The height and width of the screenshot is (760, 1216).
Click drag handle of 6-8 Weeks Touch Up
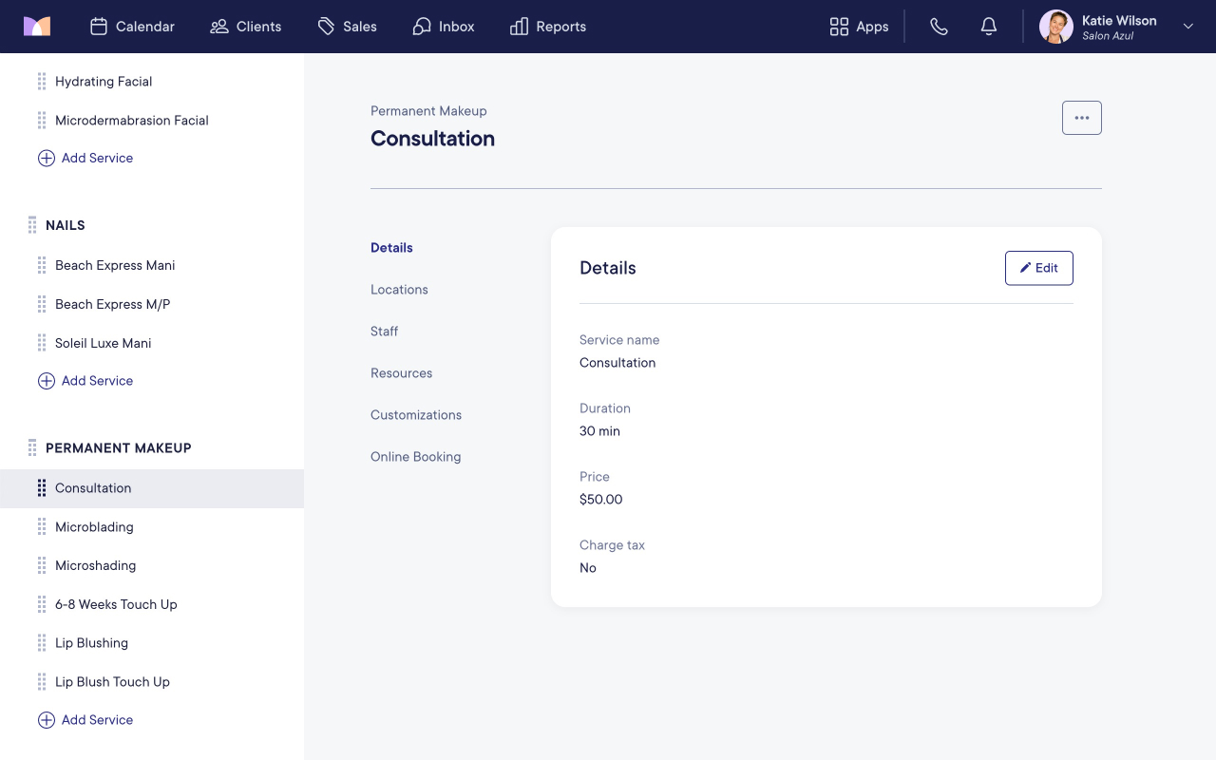pyautogui.click(x=42, y=604)
